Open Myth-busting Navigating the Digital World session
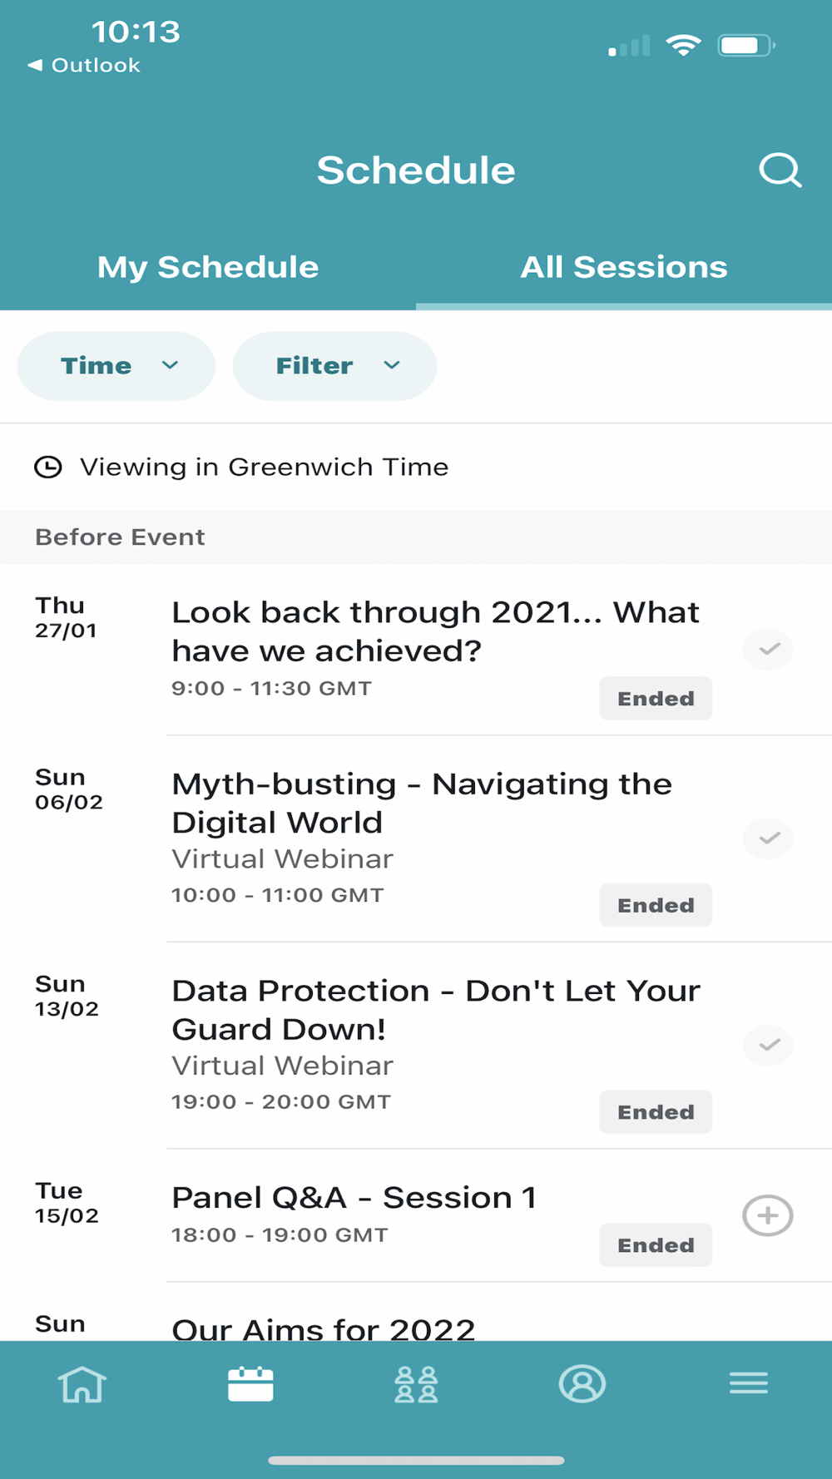The image size is (832, 1479). pyautogui.click(x=421, y=803)
